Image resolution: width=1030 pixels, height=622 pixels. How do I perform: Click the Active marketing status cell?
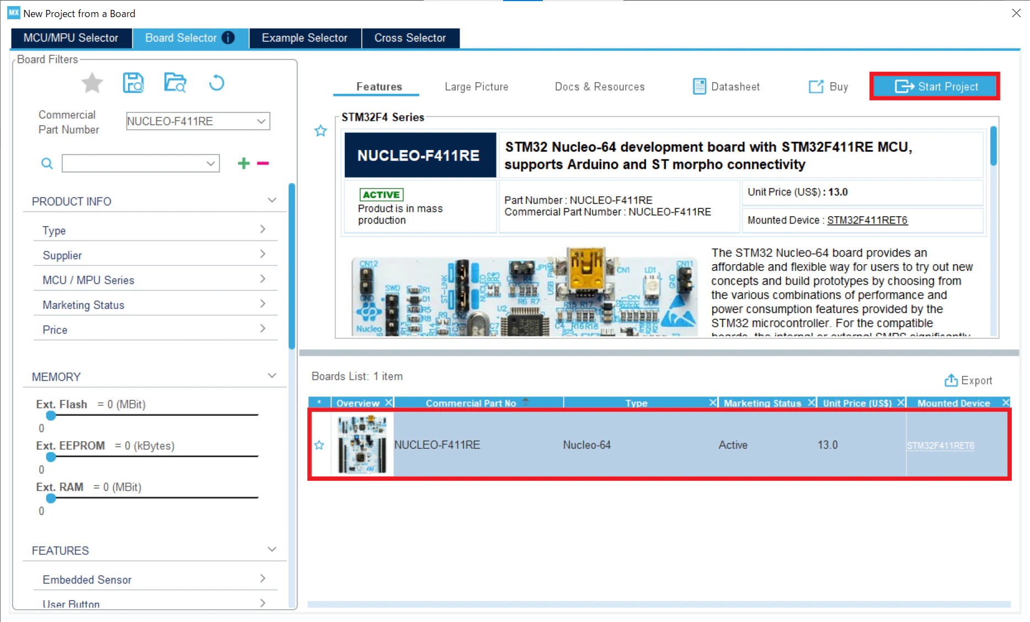point(733,445)
